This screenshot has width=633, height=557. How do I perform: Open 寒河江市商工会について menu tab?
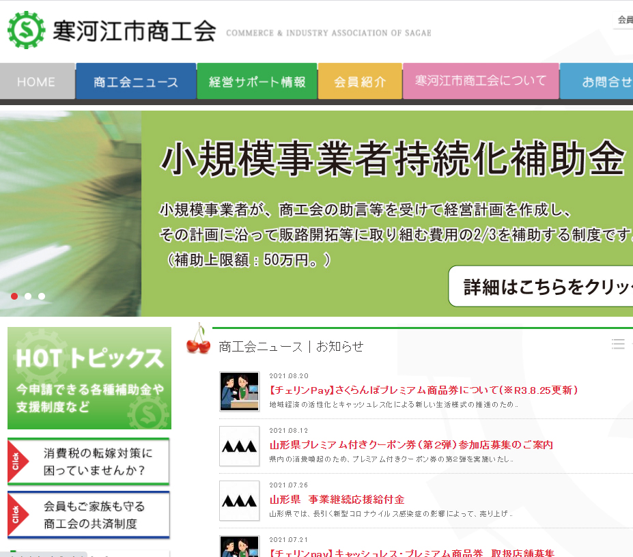(481, 81)
